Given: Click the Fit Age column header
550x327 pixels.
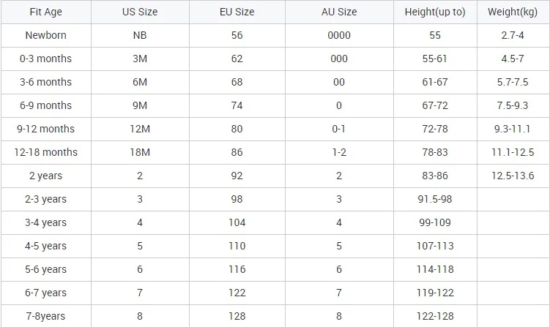Looking at the screenshot, I should pos(45,12).
